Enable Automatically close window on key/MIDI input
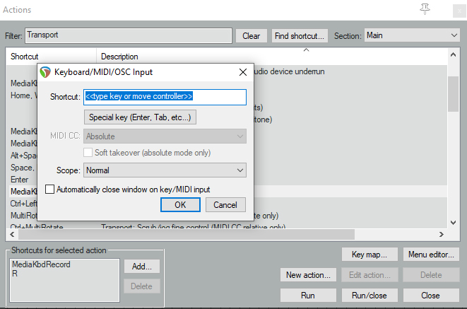Image resolution: width=467 pixels, height=309 pixels. 49,190
